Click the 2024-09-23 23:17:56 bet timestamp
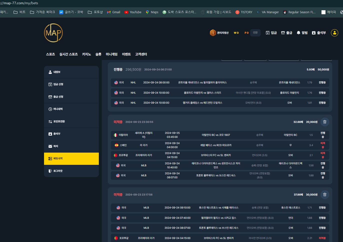The image size is (343, 242). 139,195
